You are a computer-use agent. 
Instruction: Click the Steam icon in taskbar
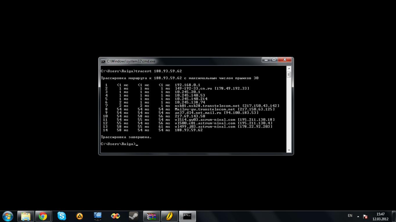(x=133, y=216)
